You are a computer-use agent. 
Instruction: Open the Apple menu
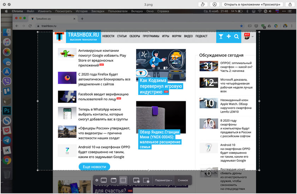pyautogui.click(x=6, y=11)
